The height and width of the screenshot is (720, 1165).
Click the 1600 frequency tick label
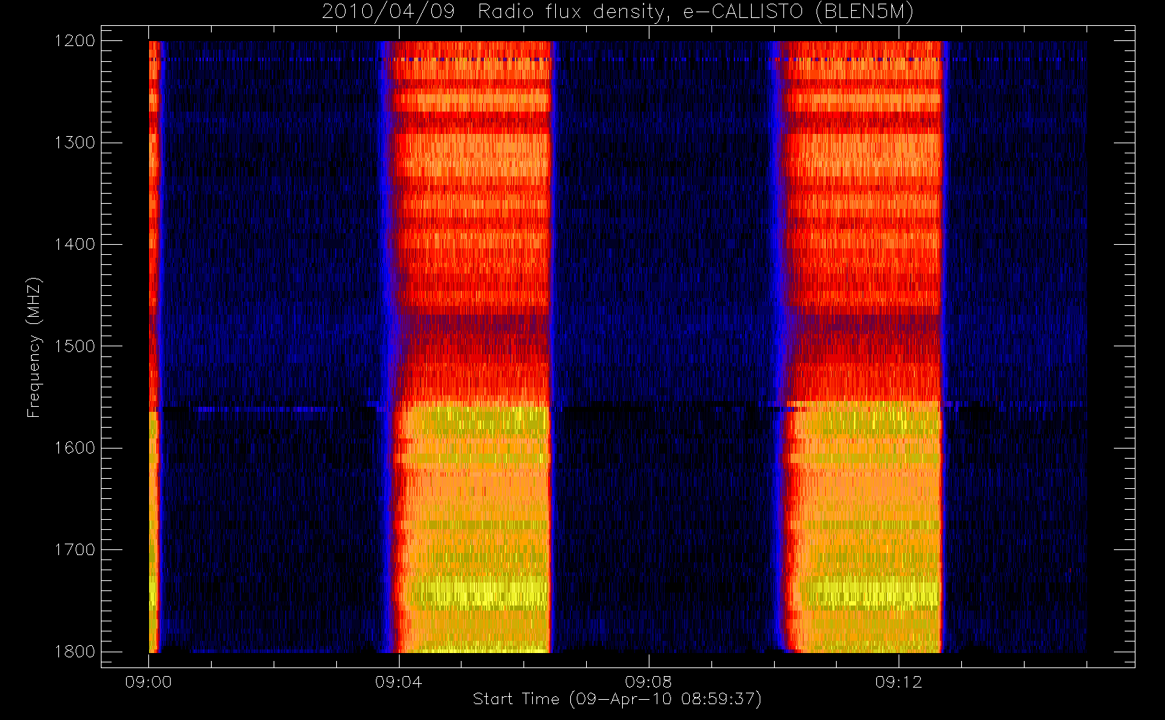[76, 448]
